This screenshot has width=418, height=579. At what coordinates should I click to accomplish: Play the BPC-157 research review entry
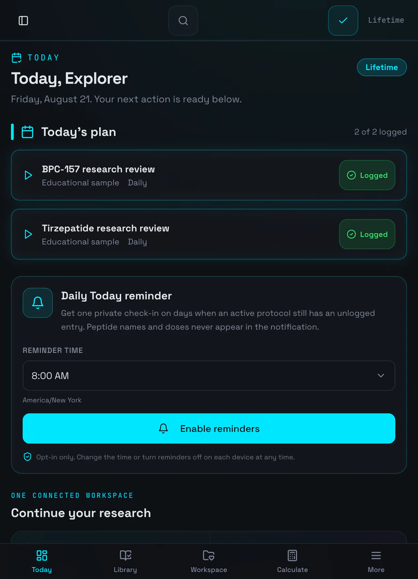pos(28,175)
